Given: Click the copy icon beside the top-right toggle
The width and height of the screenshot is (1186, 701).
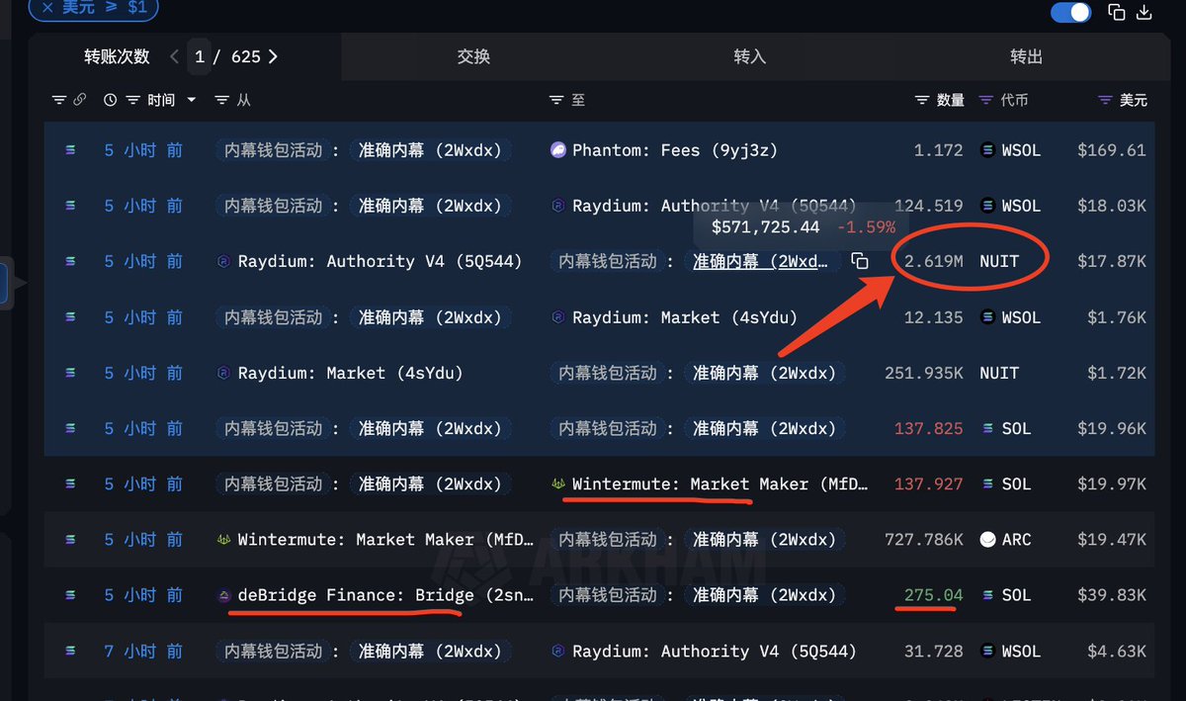Looking at the screenshot, I should click(x=1117, y=12).
